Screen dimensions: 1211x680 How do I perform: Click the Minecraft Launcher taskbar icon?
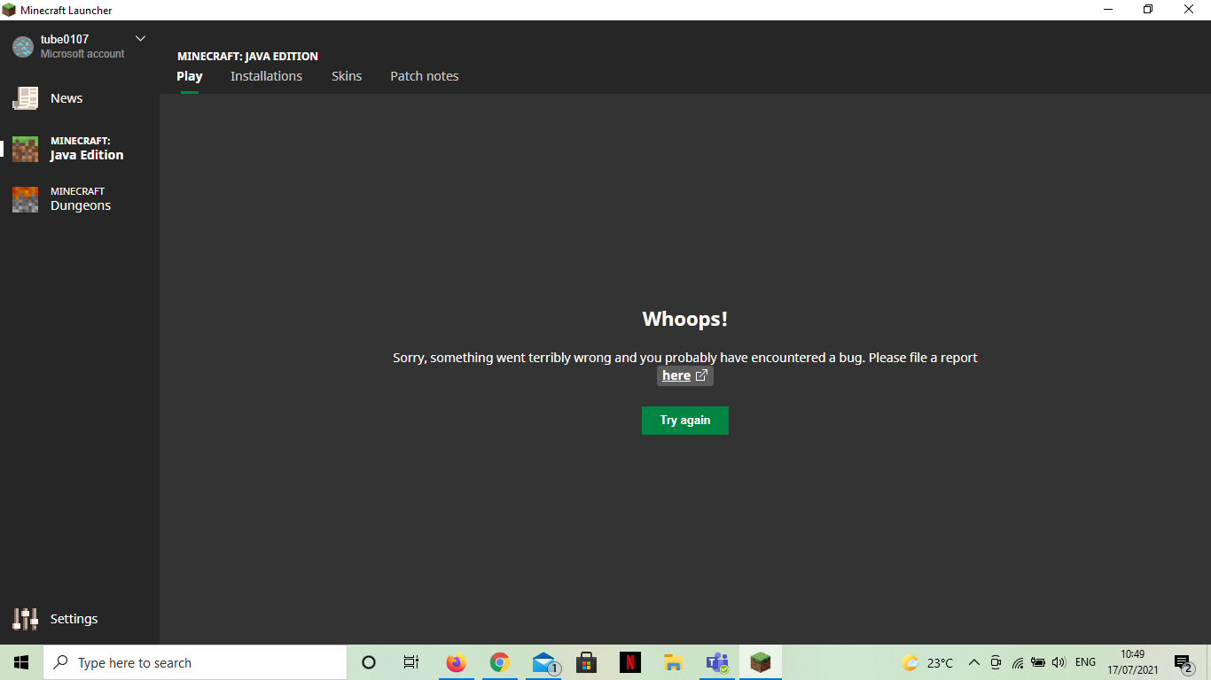(x=761, y=662)
